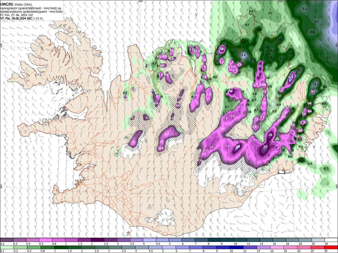Click the 'IT: Fim. 27. 06. 2024 15Z' line

(17, 15)
